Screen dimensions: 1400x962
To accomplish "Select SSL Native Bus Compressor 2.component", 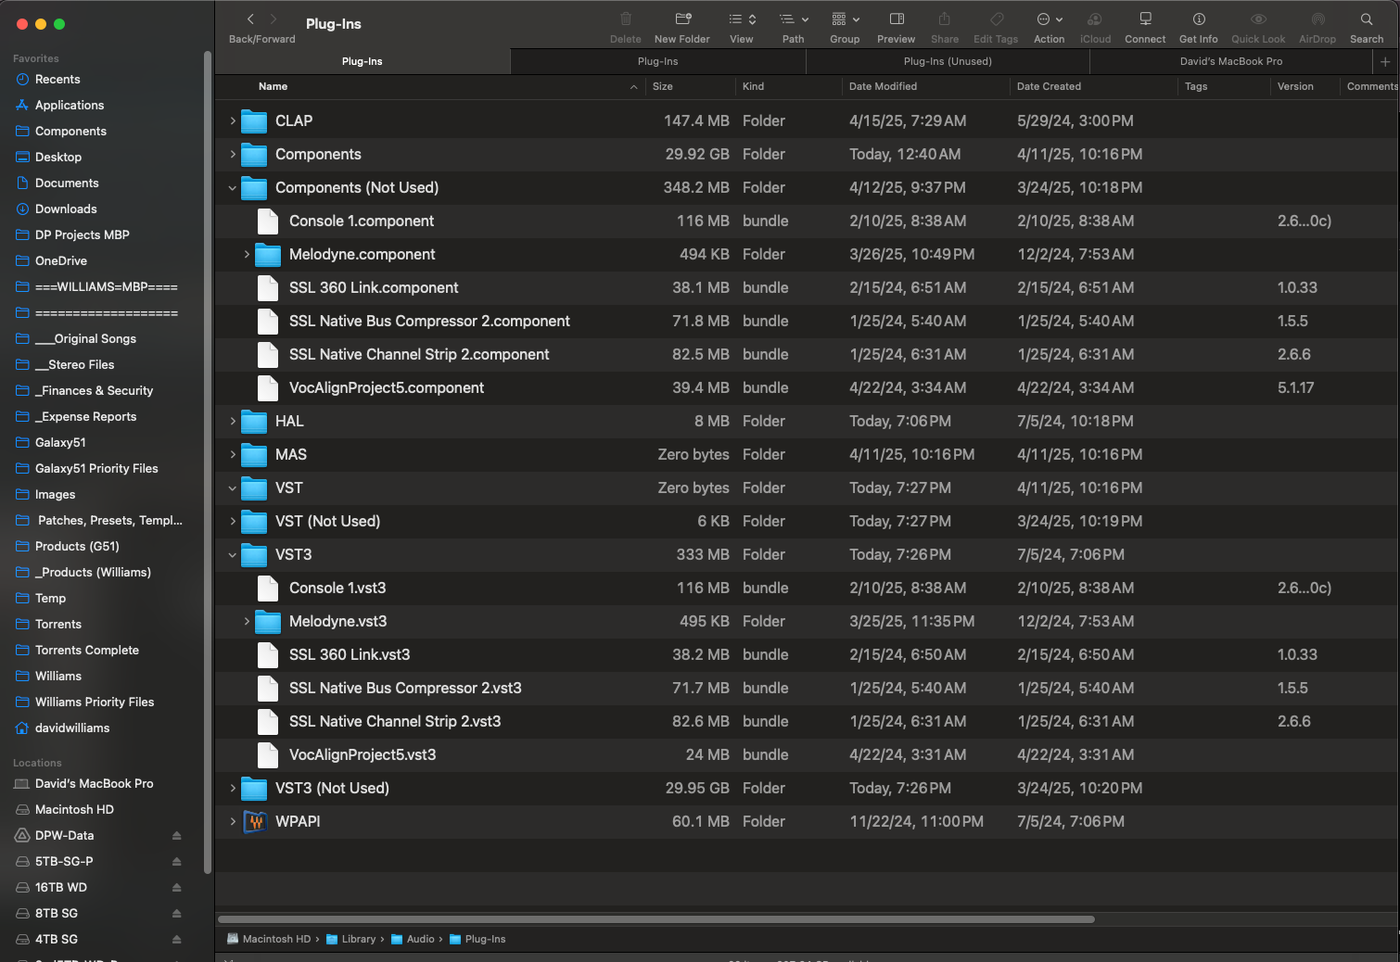I will pyautogui.click(x=429, y=321).
